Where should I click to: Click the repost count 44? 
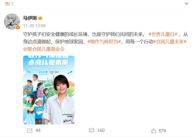click(x=38, y=131)
